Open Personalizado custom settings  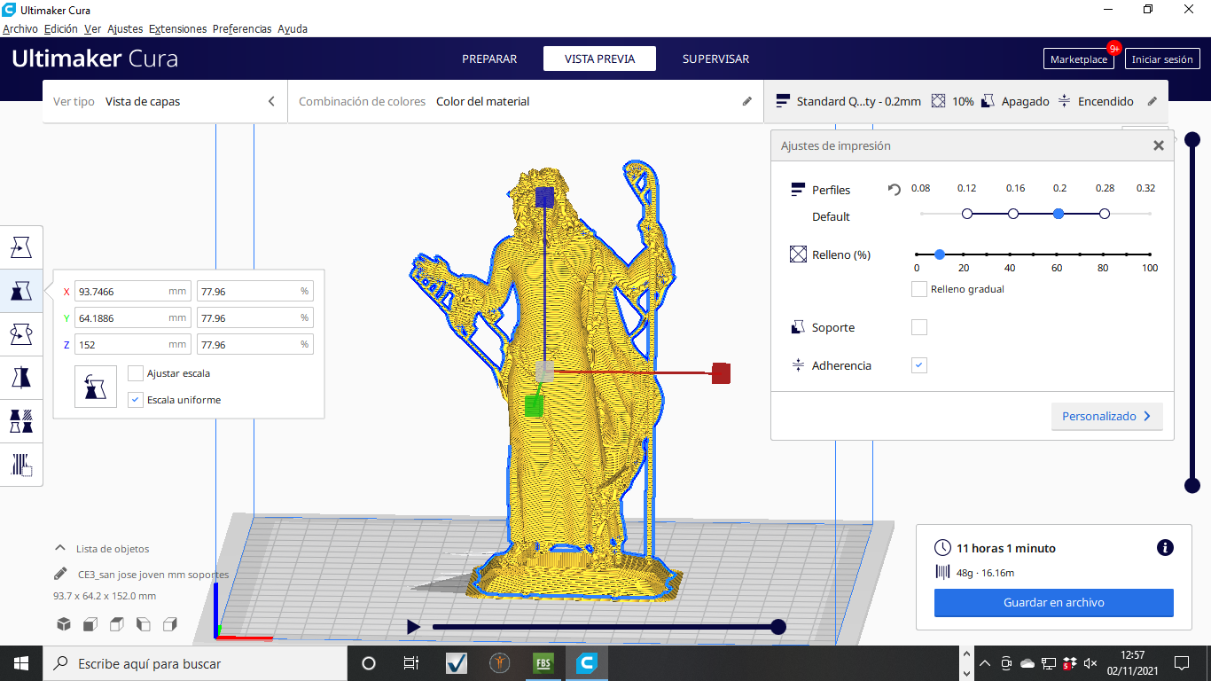click(x=1106, y=416)
